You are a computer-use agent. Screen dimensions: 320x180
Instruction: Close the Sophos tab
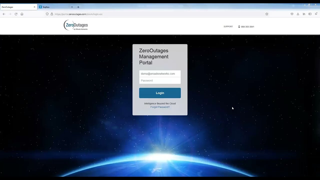point(72,7)
